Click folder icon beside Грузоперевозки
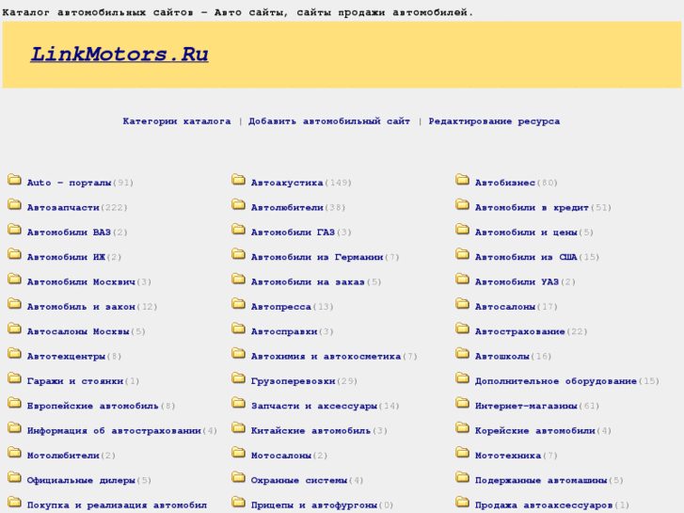Viewport: 684px width, 513px height. coord(238,379)
